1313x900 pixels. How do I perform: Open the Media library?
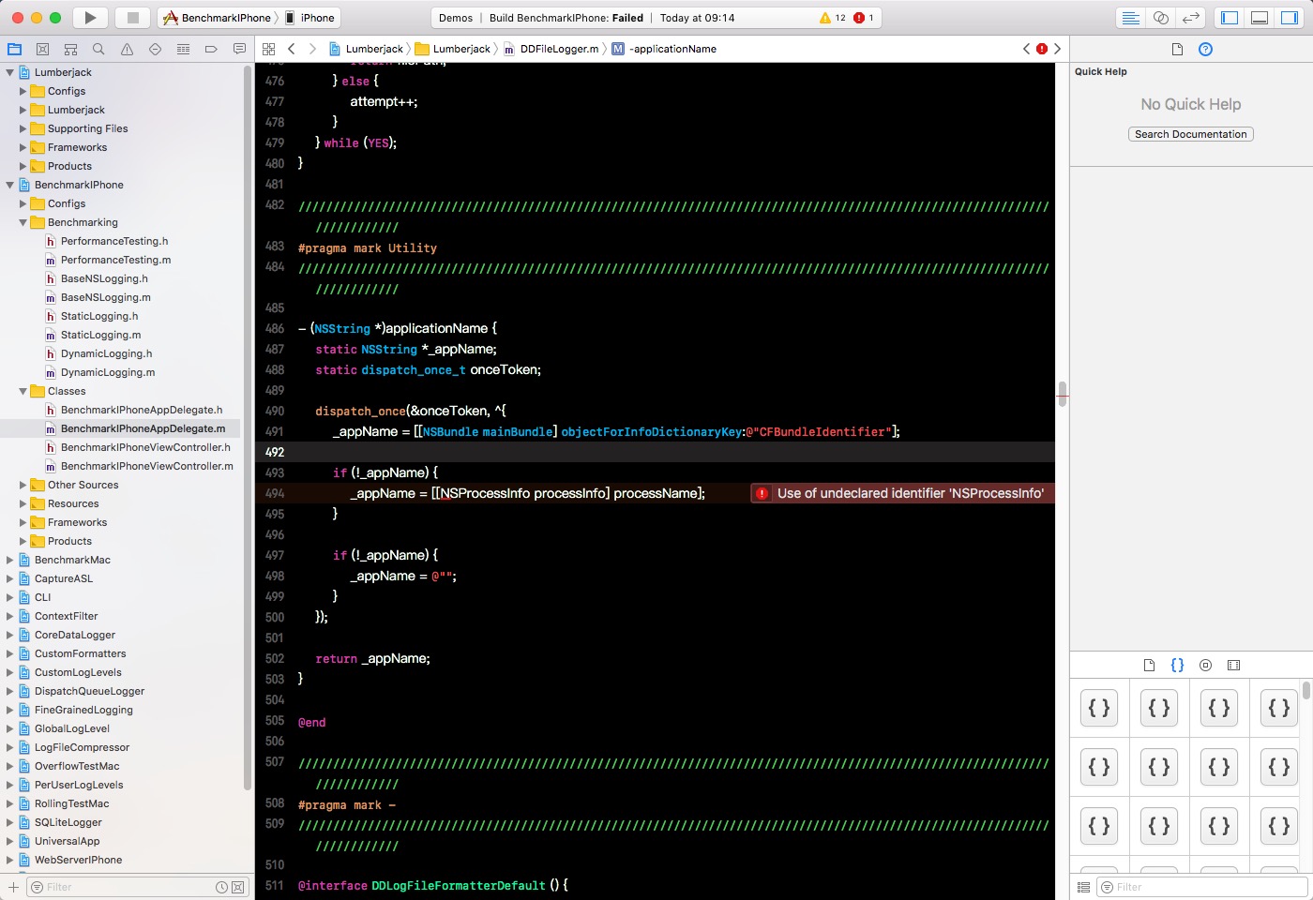pyautogui.click(x=1233, y=665)
